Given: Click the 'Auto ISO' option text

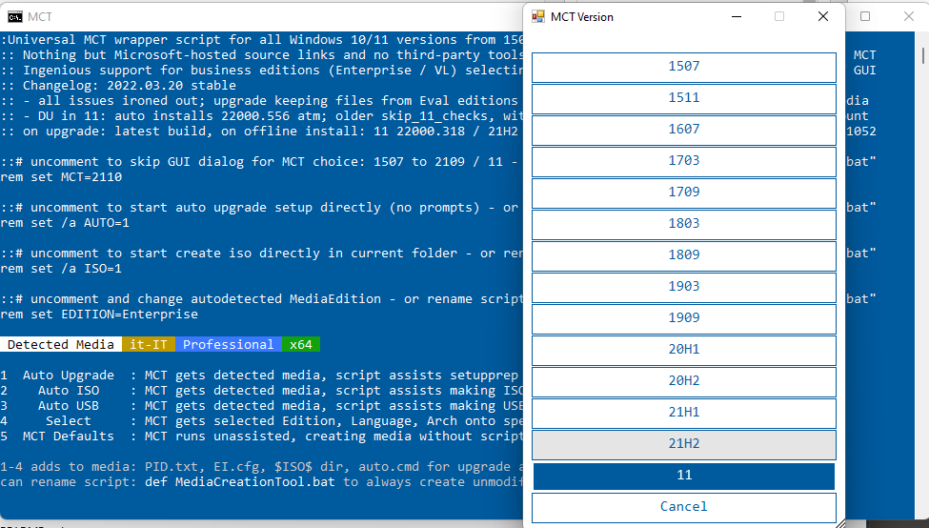Looking at the screenshot, I should pyautogui.click(x=69, y=391).
